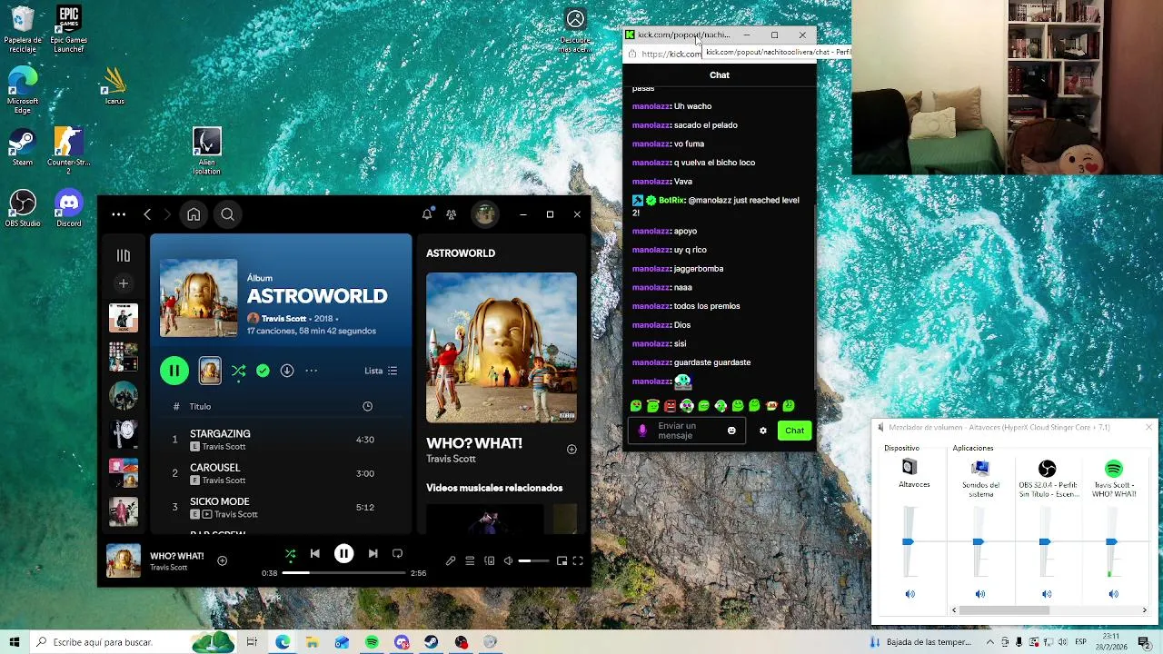The width and height of the screenshot is (1163, 654).
Task: Open OBS Studio desktop shortcut
Action: point(23,209)
